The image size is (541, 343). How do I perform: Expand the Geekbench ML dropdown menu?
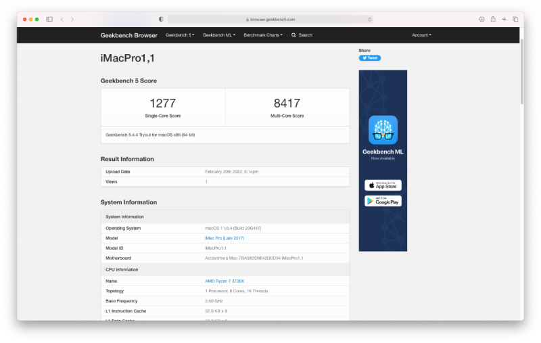(x=218, y=35)
